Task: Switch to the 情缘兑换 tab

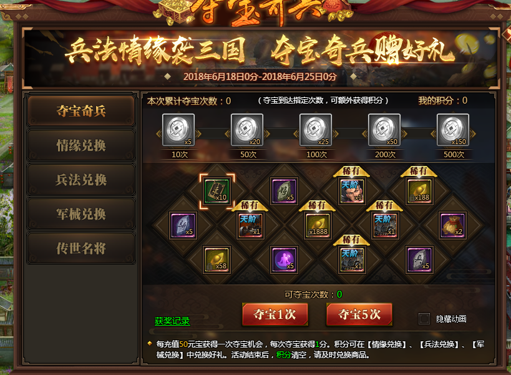Action: point(81,145)
